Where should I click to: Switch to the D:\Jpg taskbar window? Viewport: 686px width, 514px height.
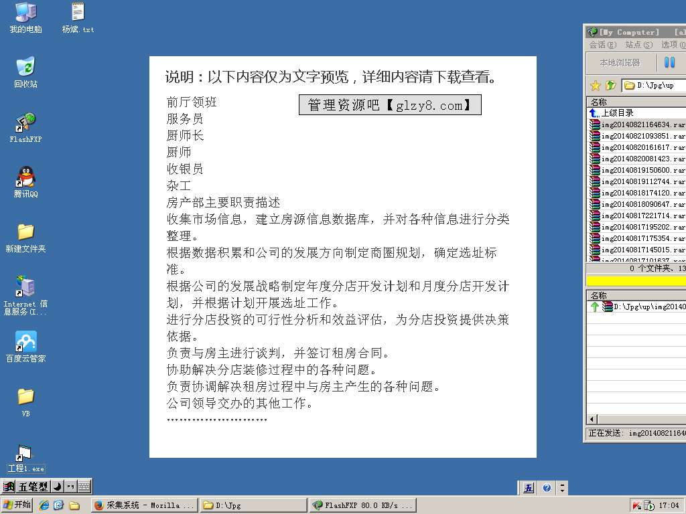[254, 505]
